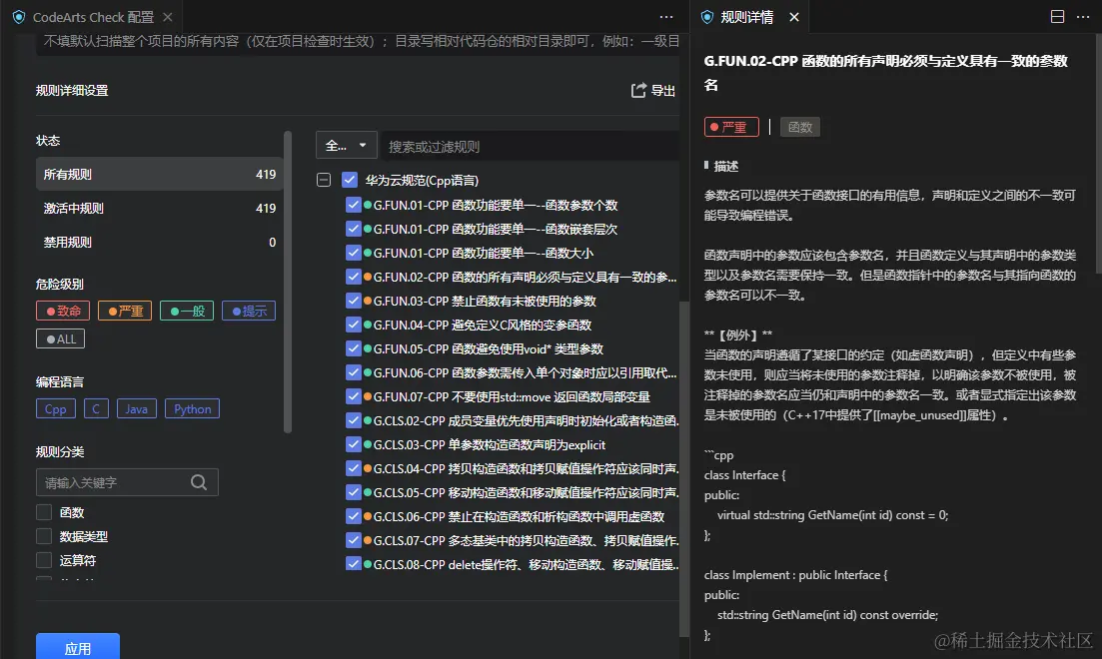Open rule G.CLS.06-CPP 虚函数 rule

pos(519,515)
